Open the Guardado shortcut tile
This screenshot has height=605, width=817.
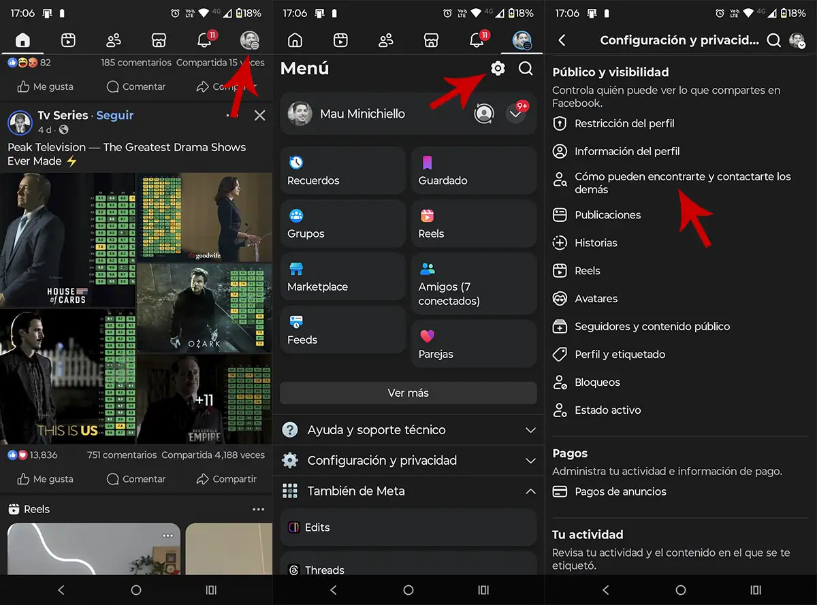coord(474,171)
